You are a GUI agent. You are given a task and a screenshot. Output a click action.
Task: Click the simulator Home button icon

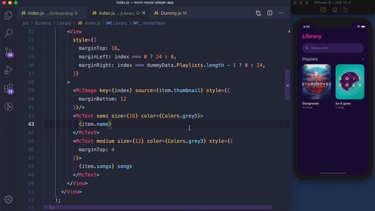(335, 10)
